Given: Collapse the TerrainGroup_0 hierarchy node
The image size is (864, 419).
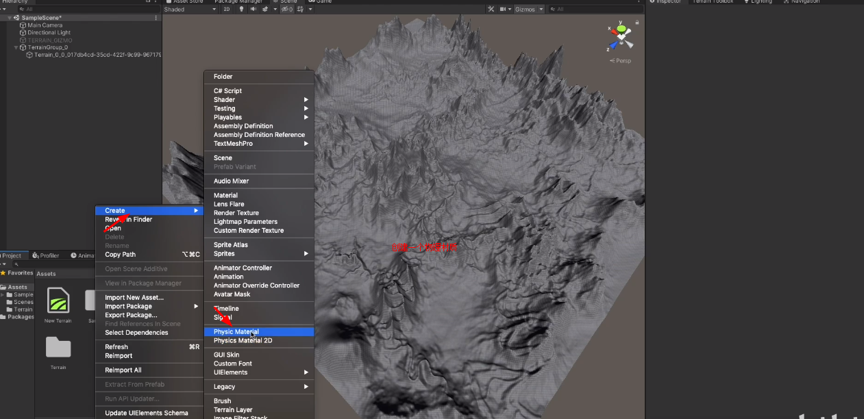Looking at the screenshot, I should [x=16, y=48].
